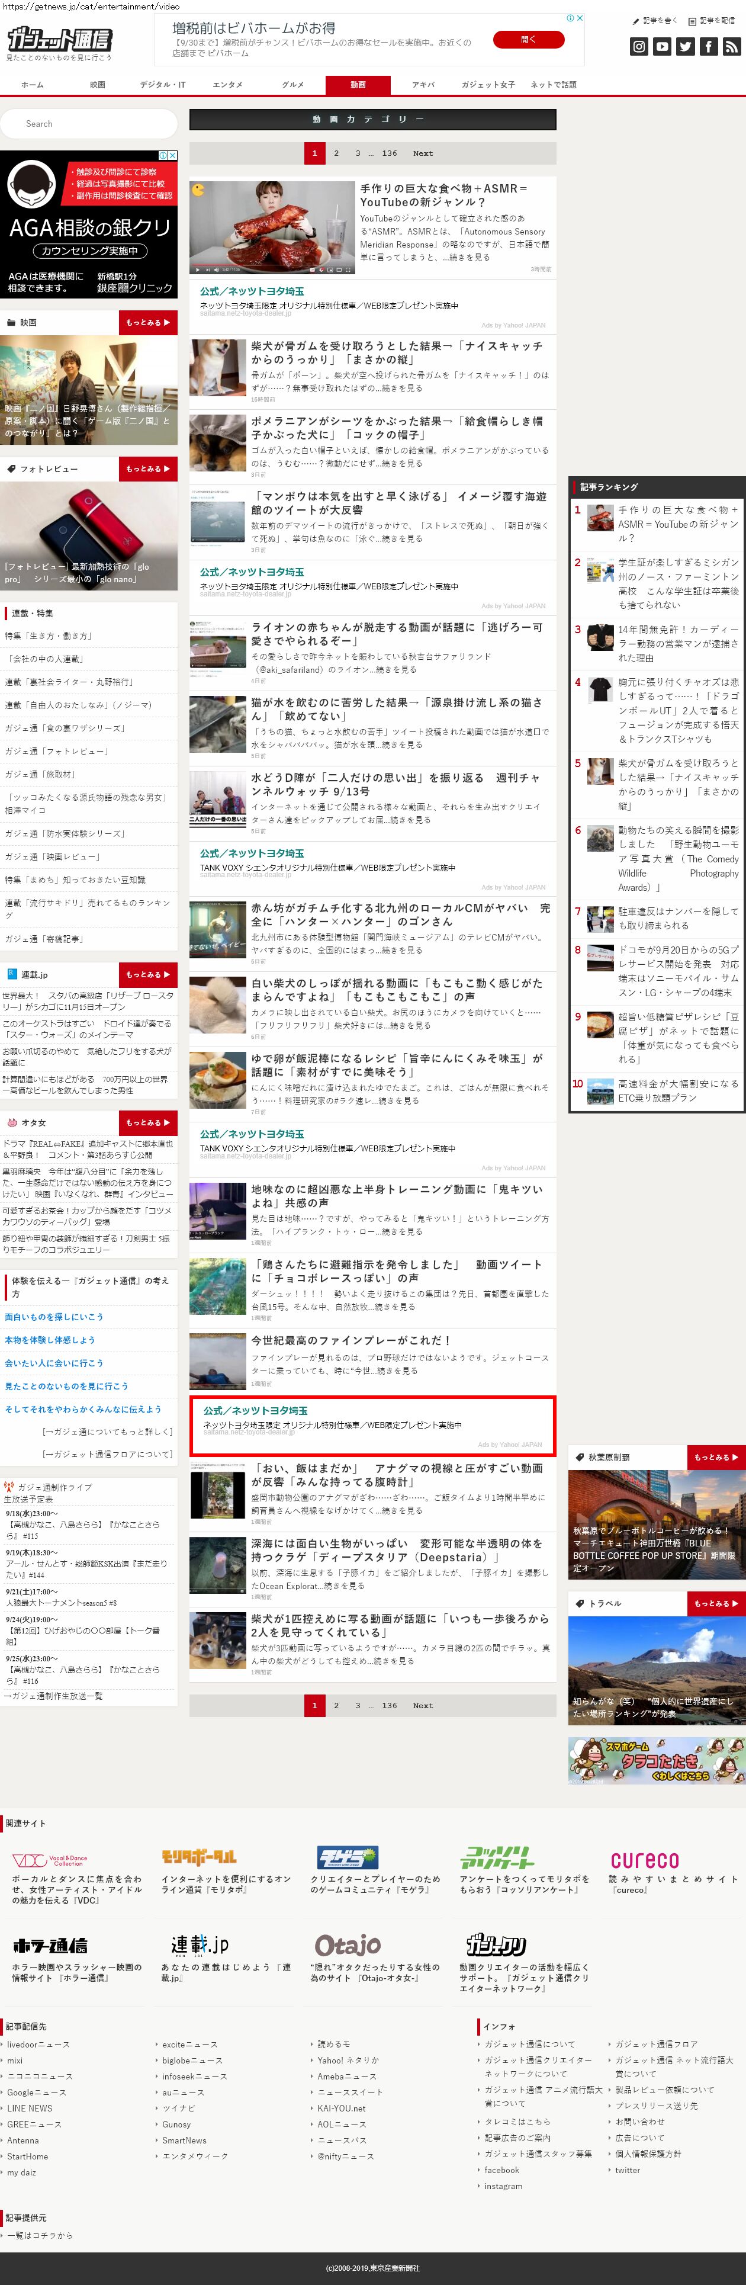The image size is (746, 2285).
Task: Go to page 136 in the bottom pagination
Action: pos(390,1705)
